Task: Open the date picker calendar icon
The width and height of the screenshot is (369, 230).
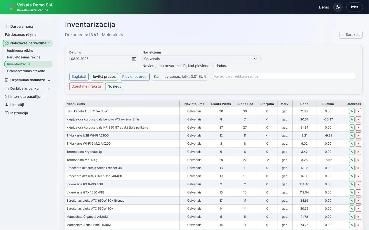Action: 134,59
